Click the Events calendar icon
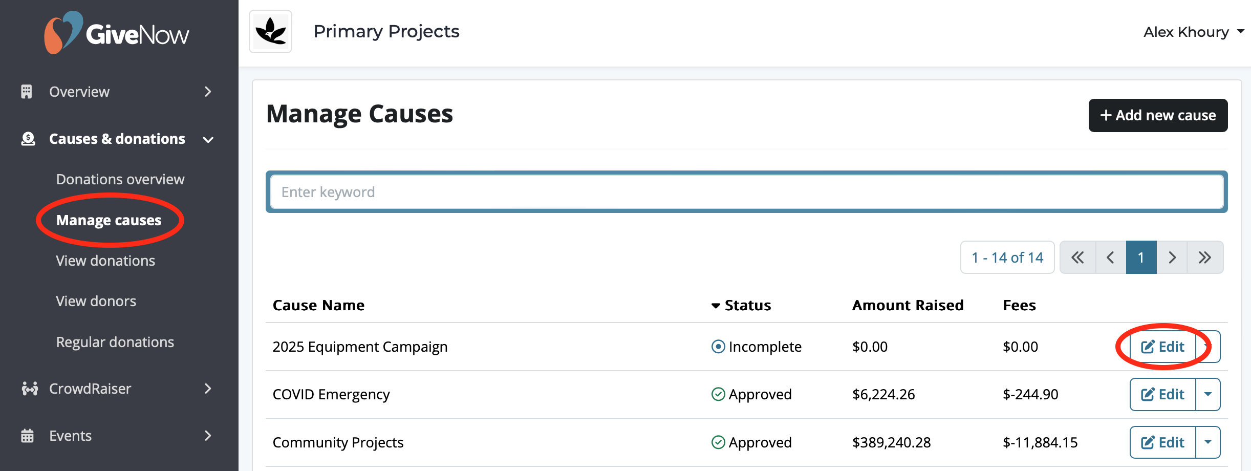The height and width of the screenshot is (471, 1251). pos(27,435)
